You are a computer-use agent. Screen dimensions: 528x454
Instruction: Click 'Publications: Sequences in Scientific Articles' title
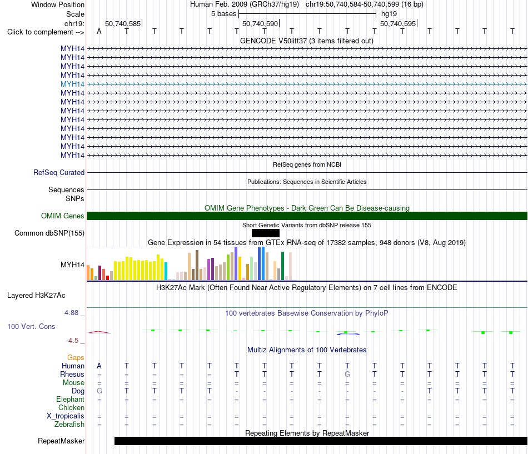pos(307,182)
